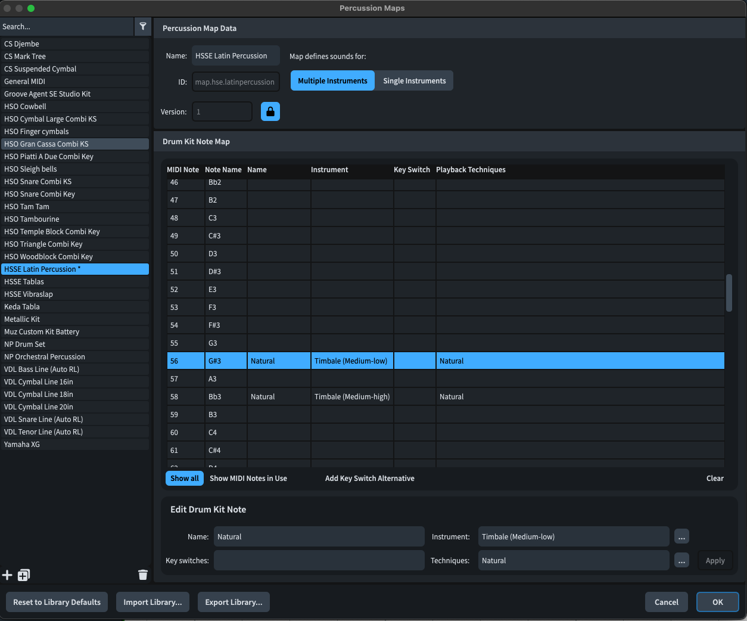Select Yamaha XG map

coord(74,444)
